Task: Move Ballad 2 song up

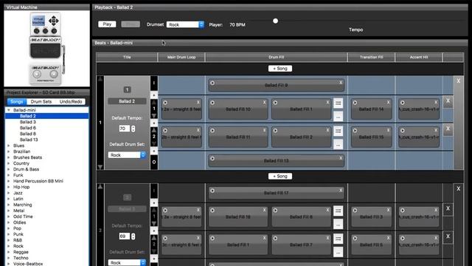Action: coord(100,79)
